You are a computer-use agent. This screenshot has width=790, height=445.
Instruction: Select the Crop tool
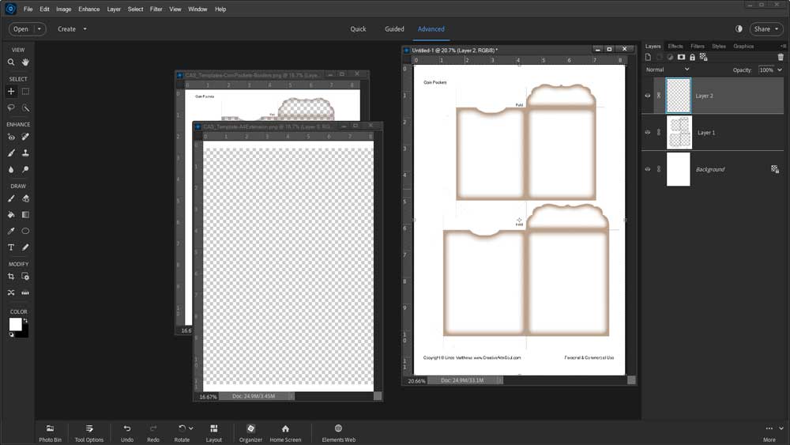(x=10, y=276)
